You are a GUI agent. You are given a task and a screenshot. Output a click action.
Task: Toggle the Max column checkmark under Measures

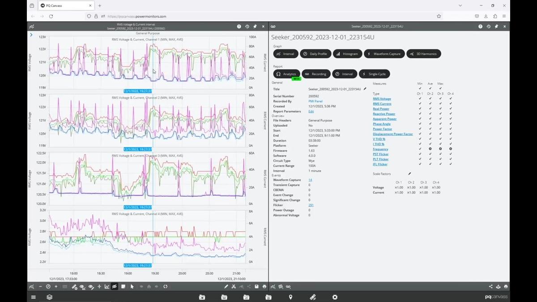440,88
